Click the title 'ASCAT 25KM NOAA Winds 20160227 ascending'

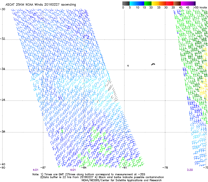click(x=40, y=5)
